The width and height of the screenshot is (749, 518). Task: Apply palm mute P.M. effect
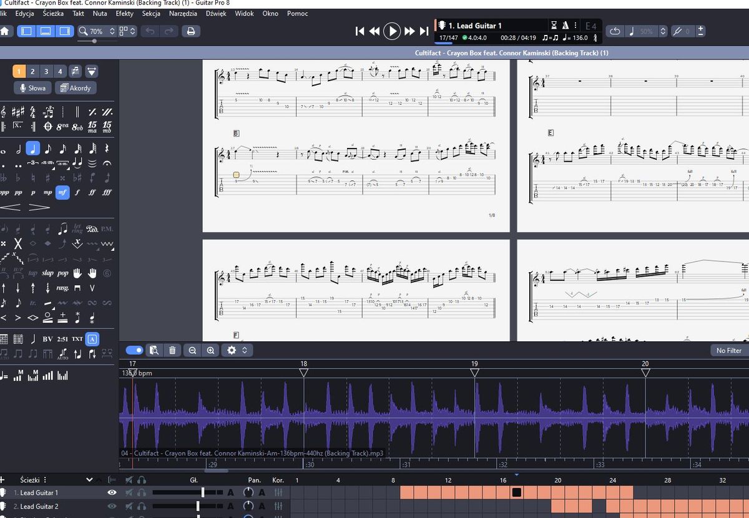click(107, 228)
